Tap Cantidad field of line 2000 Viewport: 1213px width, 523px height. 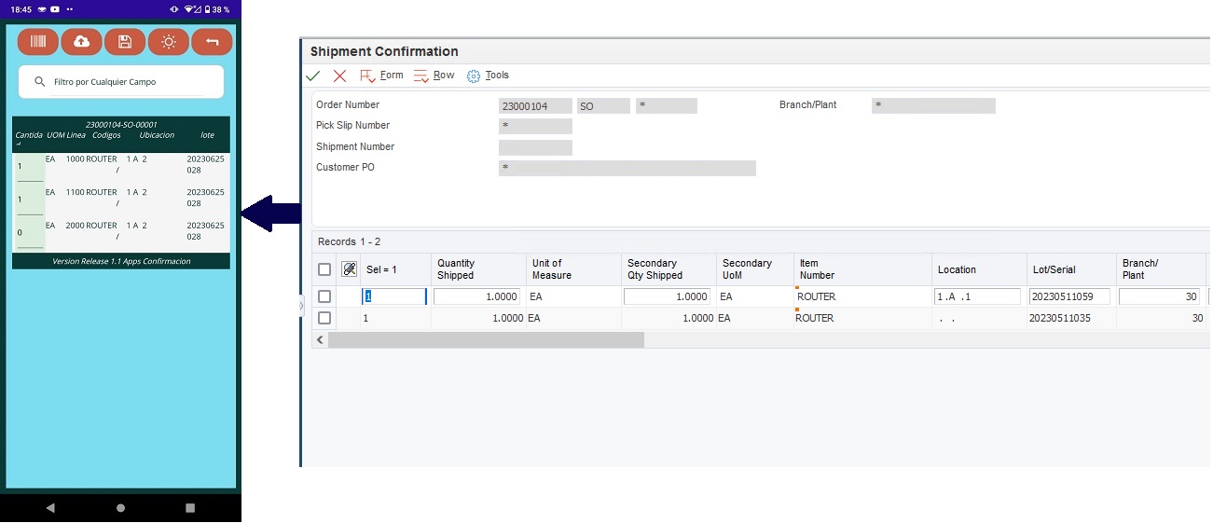point(29,234)
